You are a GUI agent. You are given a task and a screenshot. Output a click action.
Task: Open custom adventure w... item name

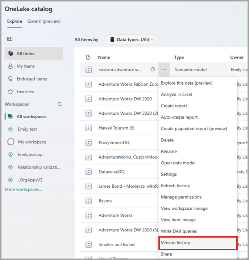120,70
